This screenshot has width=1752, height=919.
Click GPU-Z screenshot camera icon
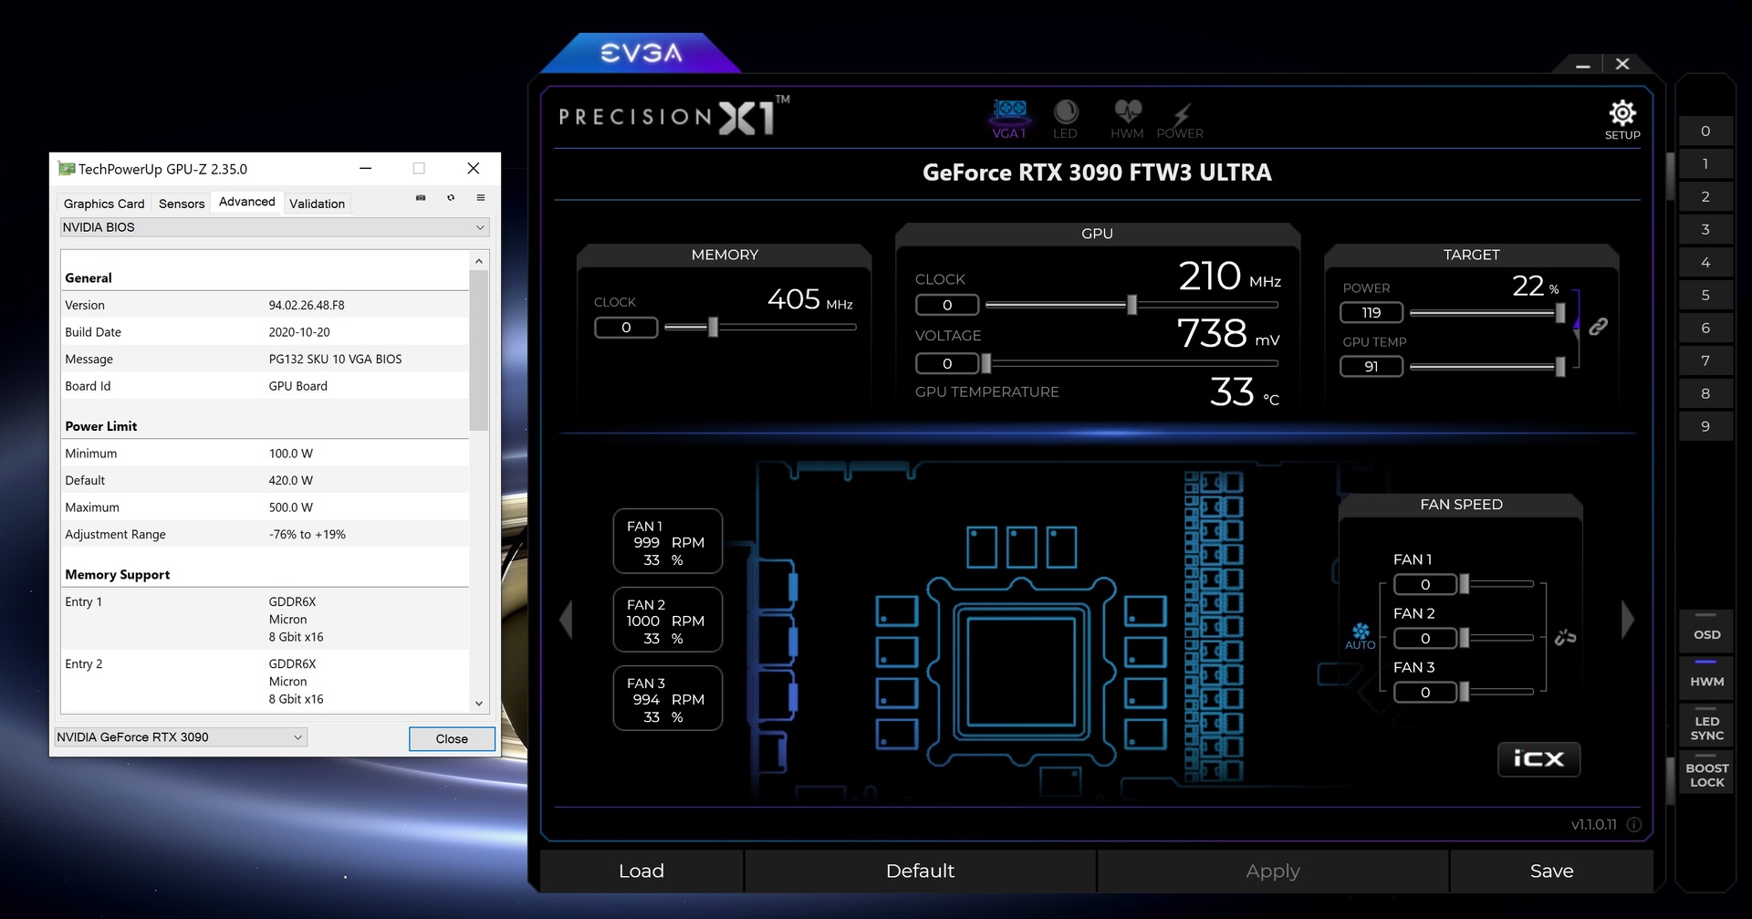coord(421,198)
